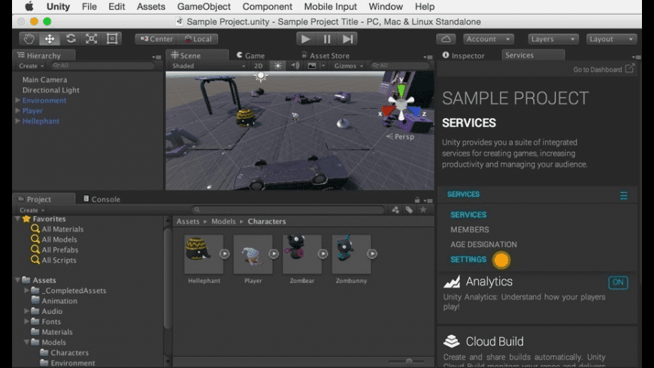Select the Rotate tool

pos(71,39)
